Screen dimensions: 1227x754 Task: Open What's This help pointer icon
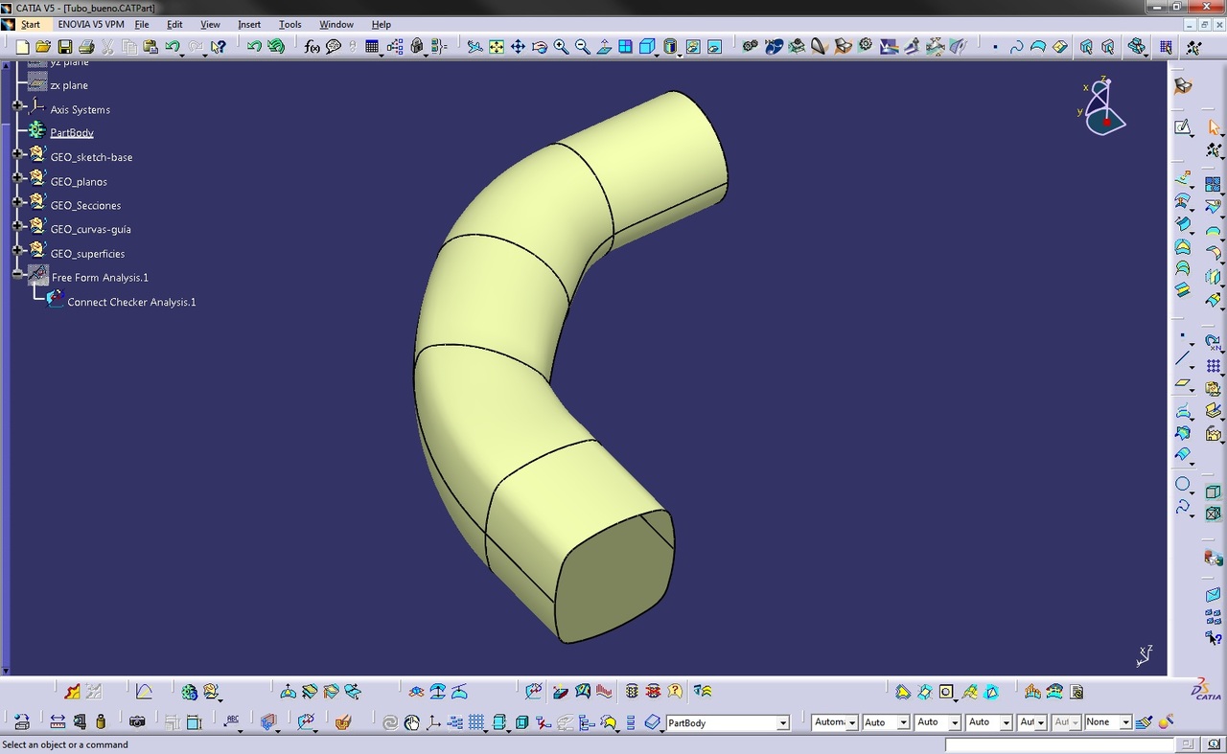pyautogui.click(x=219, y=46)
